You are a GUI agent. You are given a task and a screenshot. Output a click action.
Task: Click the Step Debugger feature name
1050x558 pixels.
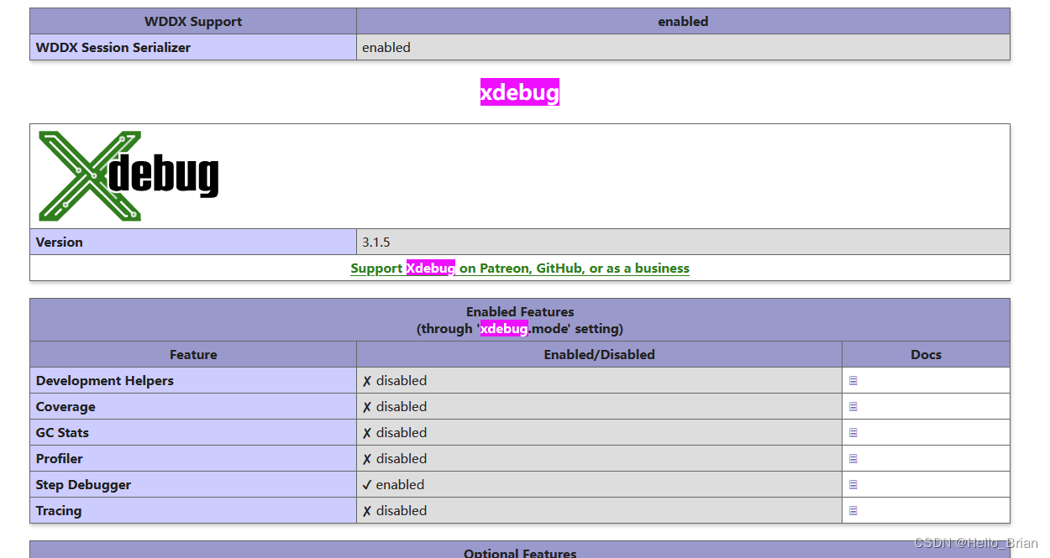[x=83, y=485]
